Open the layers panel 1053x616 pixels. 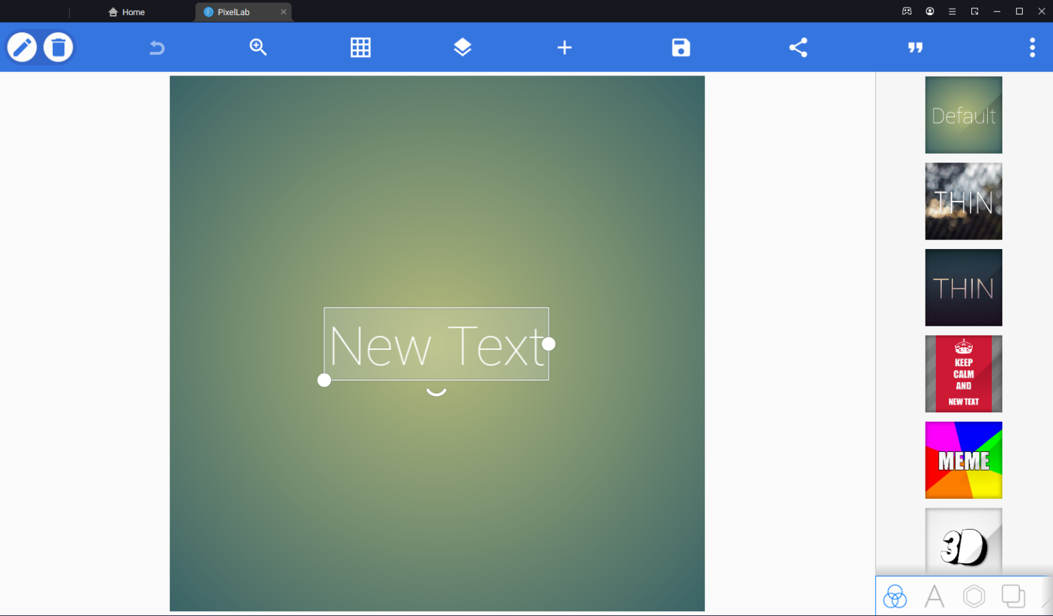tap(463, 47)
